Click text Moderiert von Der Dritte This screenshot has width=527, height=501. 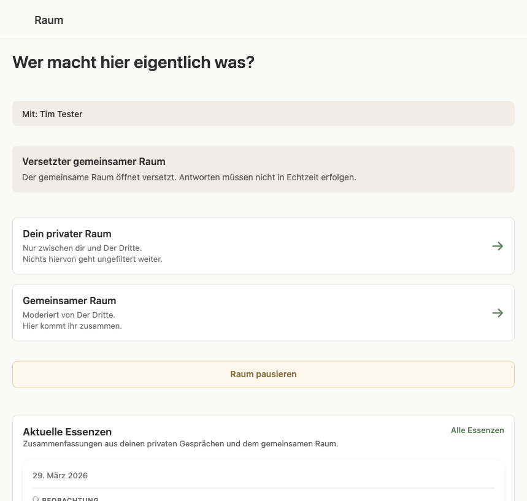point(69,315)
